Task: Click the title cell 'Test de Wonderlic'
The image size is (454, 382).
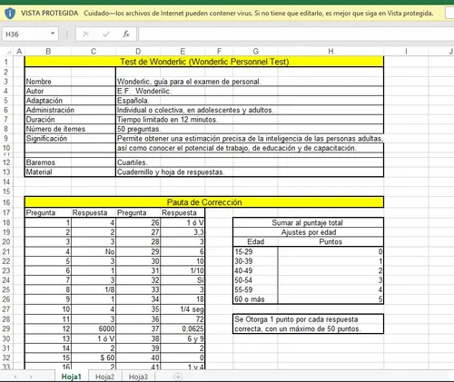Action: (x=204, y=62)
